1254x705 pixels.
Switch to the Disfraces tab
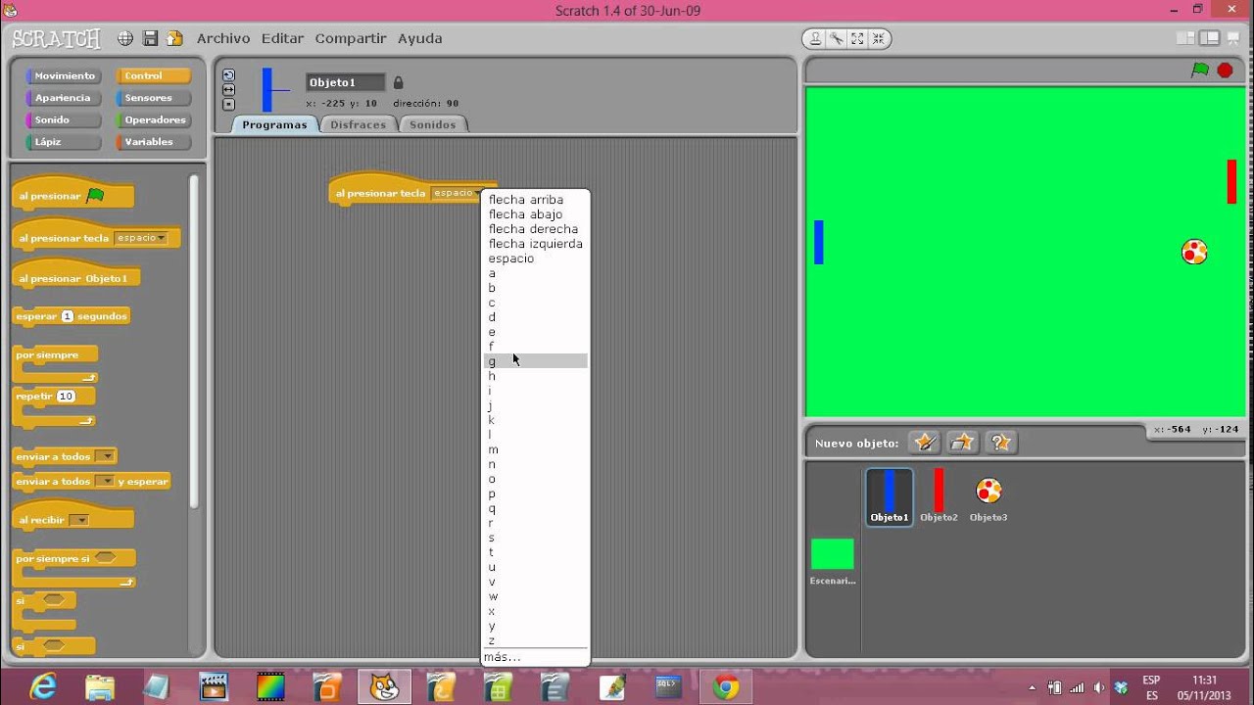(358, 124)
